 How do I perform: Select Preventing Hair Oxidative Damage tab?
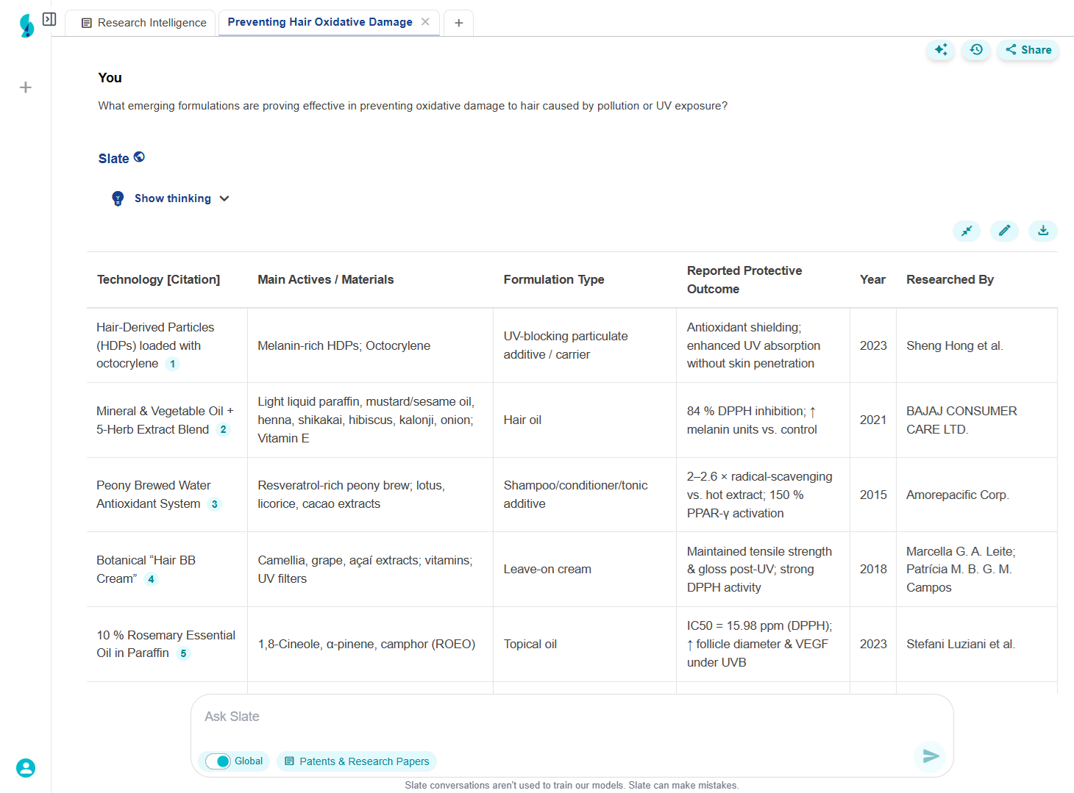pos(319,22)
